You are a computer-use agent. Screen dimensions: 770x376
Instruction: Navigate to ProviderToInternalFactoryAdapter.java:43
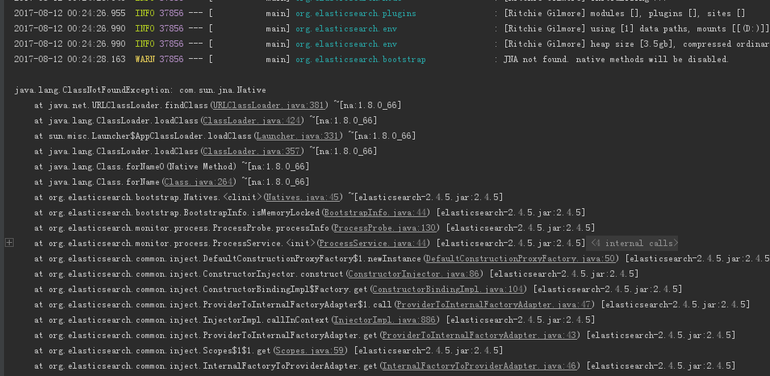(x=479, y=336)
